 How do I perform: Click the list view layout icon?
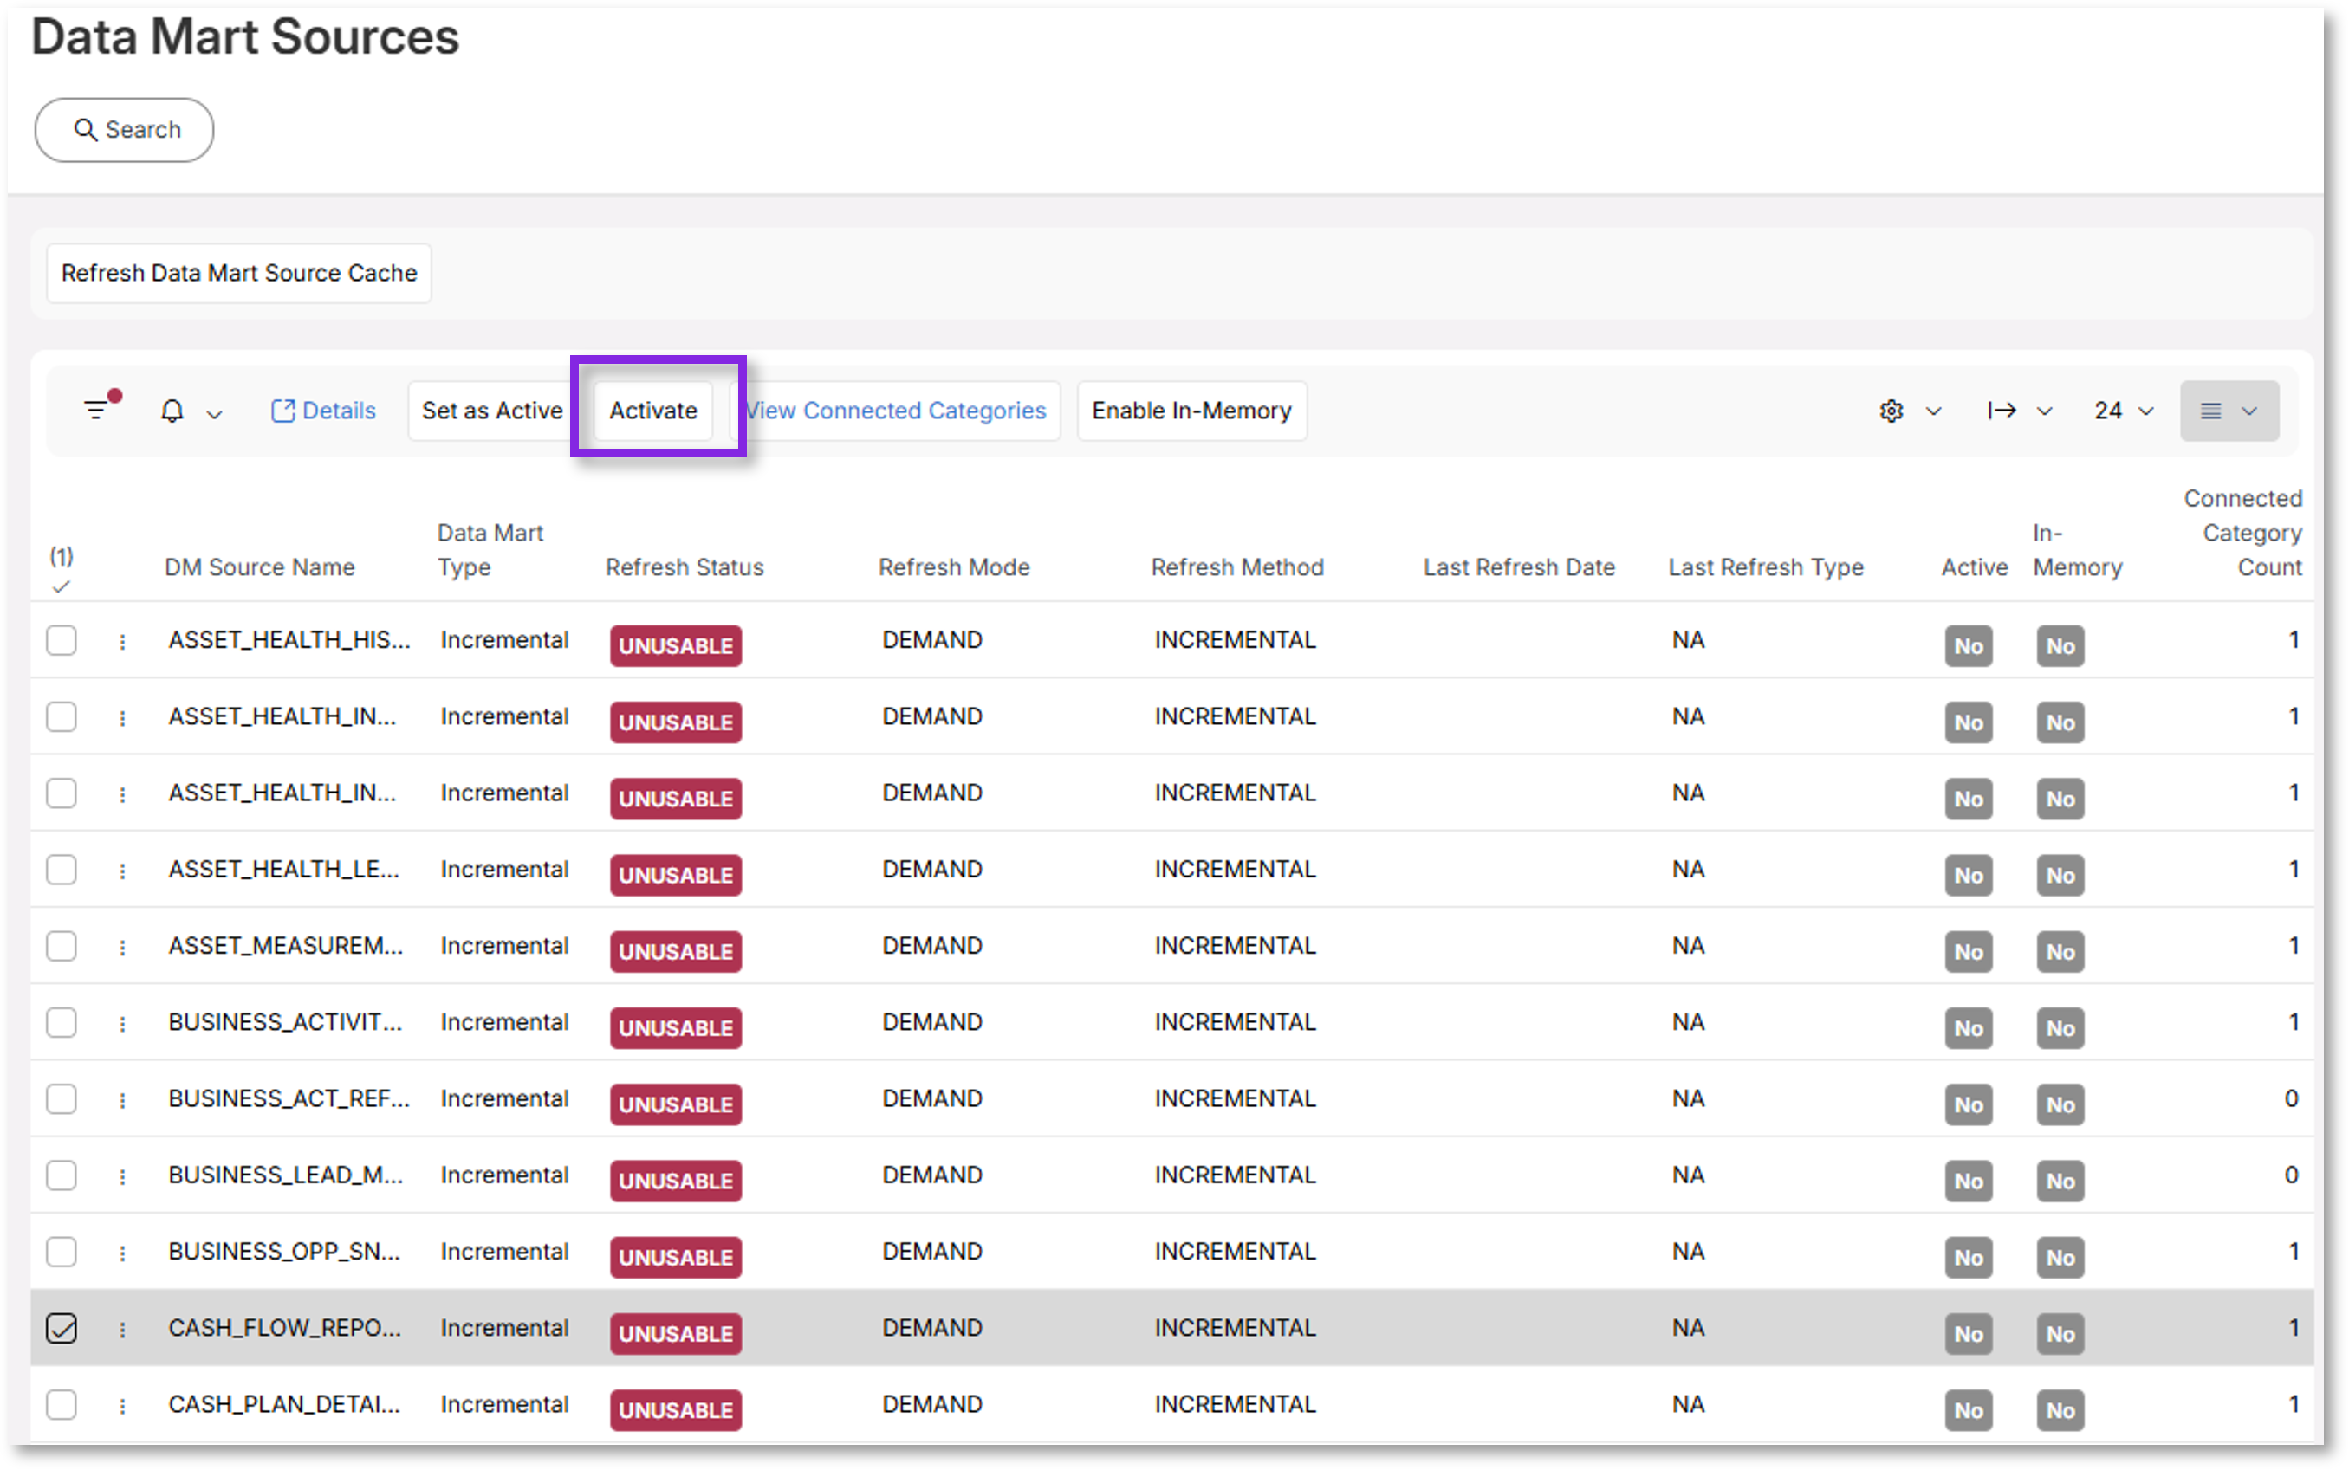(2210, 411)
